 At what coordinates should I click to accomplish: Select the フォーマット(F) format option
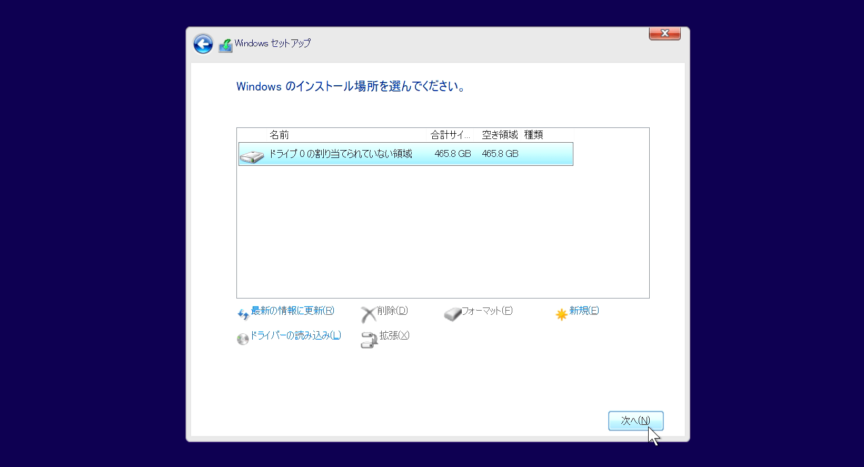pyautogui.click(x=487, y=311)
